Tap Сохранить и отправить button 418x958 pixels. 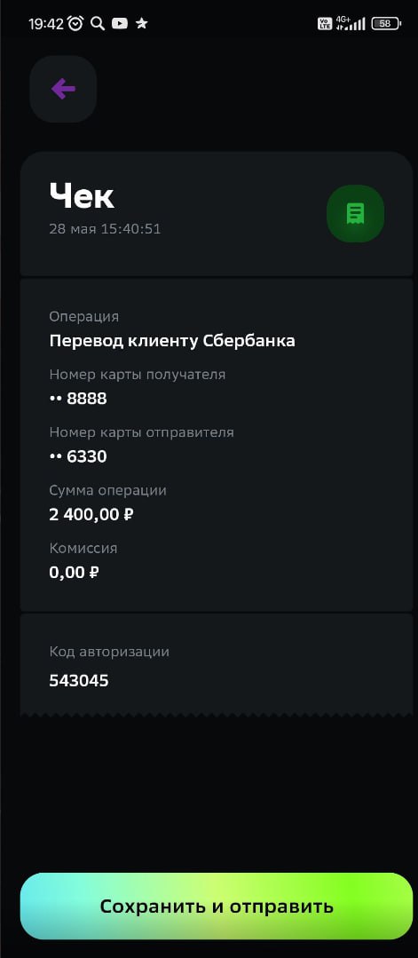(217, 906)
